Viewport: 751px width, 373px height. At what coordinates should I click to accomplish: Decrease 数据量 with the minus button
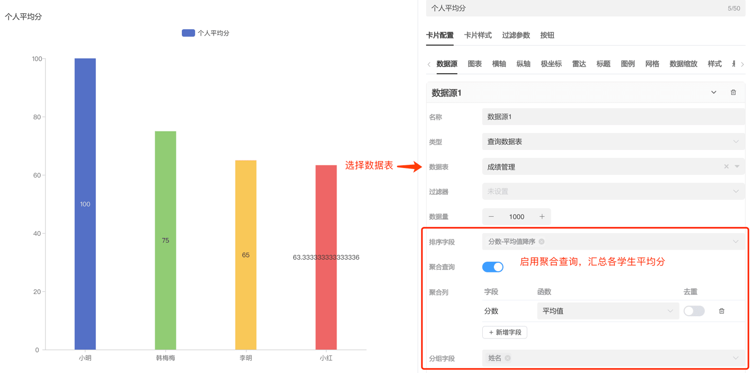[491, 217]
